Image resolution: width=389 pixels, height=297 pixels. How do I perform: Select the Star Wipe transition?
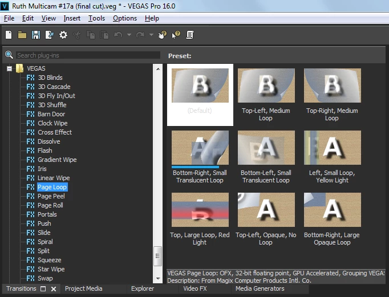tap(51, 269)
